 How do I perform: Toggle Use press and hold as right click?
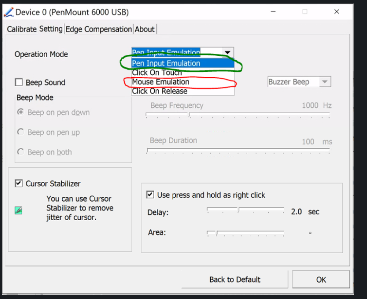click(150, 195)
